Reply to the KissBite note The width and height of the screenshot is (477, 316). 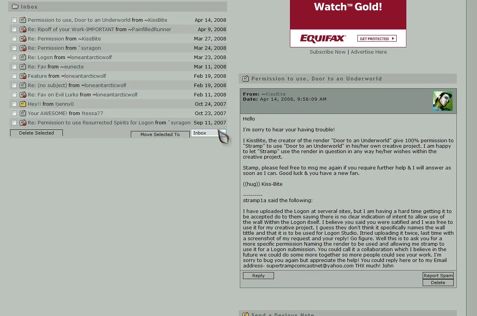258,276
